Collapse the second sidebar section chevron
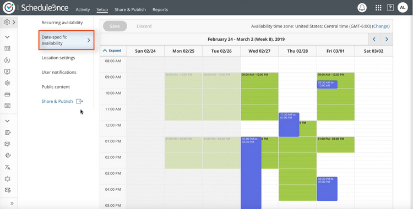 point(7,121)
